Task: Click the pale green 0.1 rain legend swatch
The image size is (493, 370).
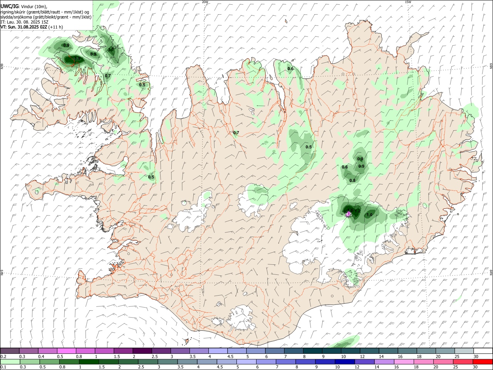Action: pos(10,362)
